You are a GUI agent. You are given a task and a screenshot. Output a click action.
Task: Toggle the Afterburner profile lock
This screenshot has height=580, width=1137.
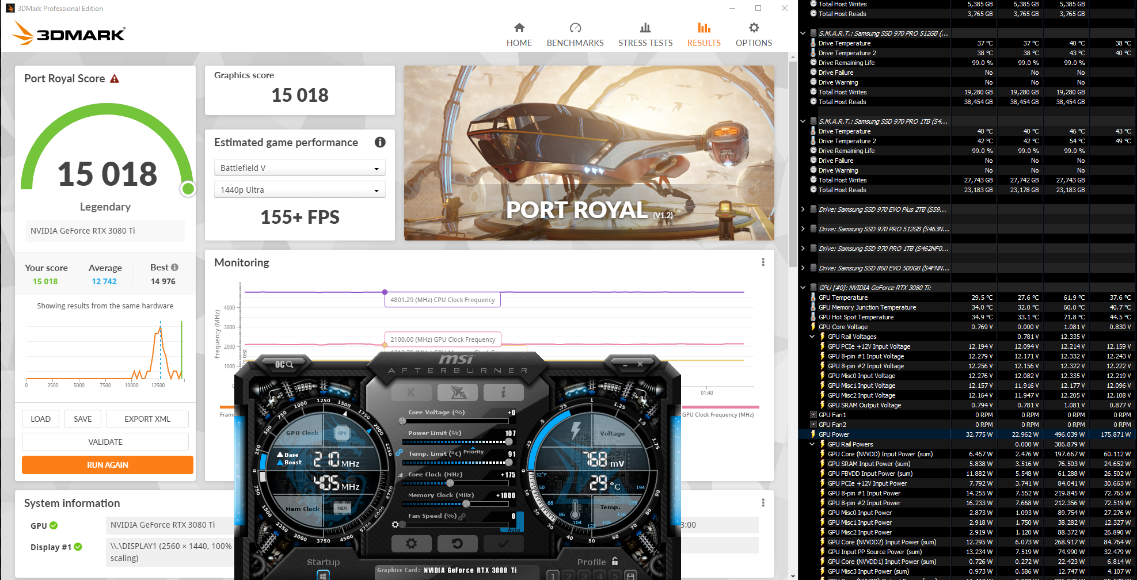click(x=615, y=561)
